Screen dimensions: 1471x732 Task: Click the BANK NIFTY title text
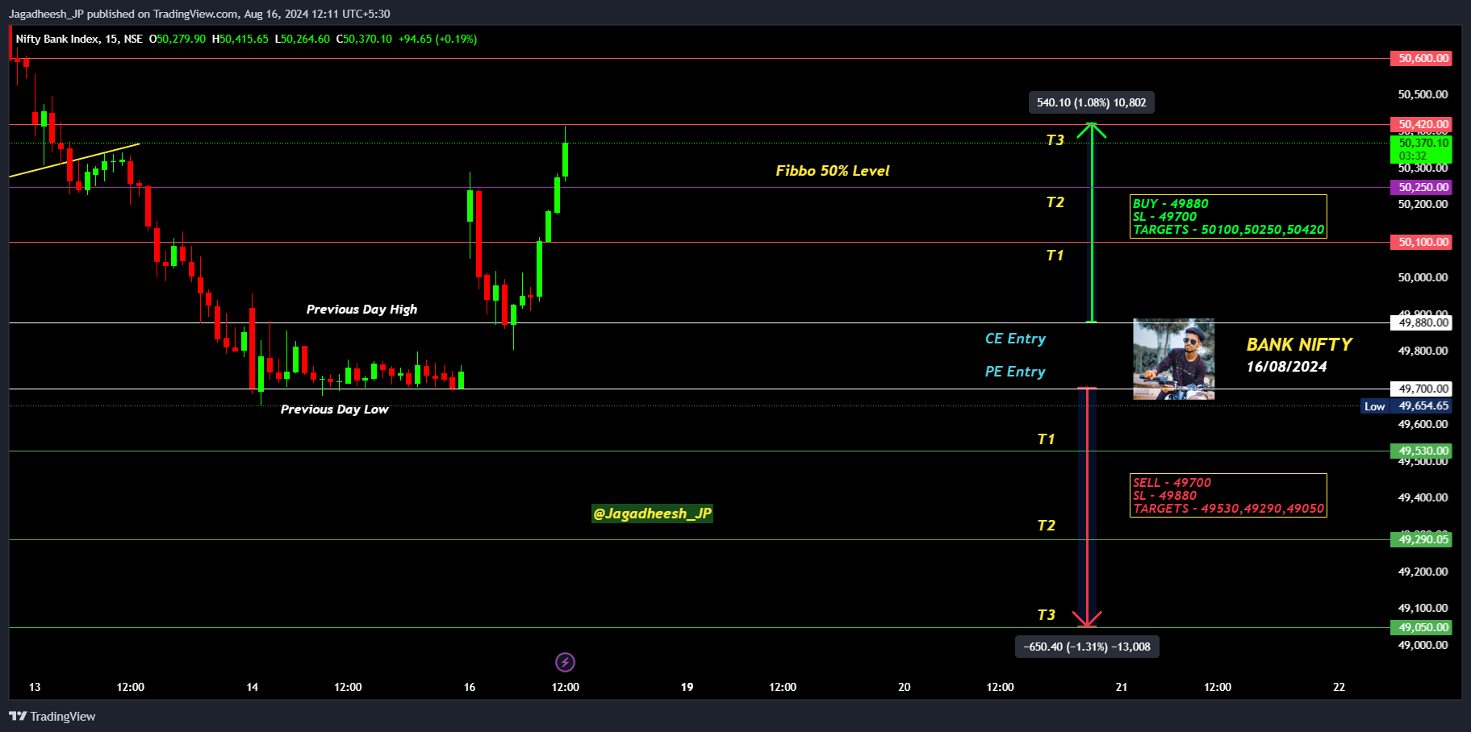pos(1299,344)
